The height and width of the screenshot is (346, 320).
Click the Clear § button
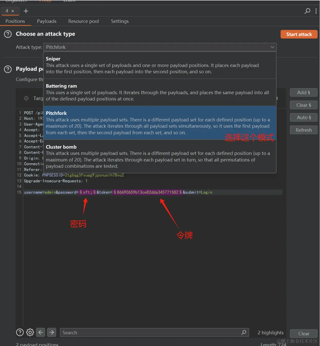pyautogui.click(x=304, y=105)
